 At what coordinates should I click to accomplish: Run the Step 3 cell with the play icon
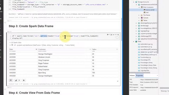click(x=108, y=35)
